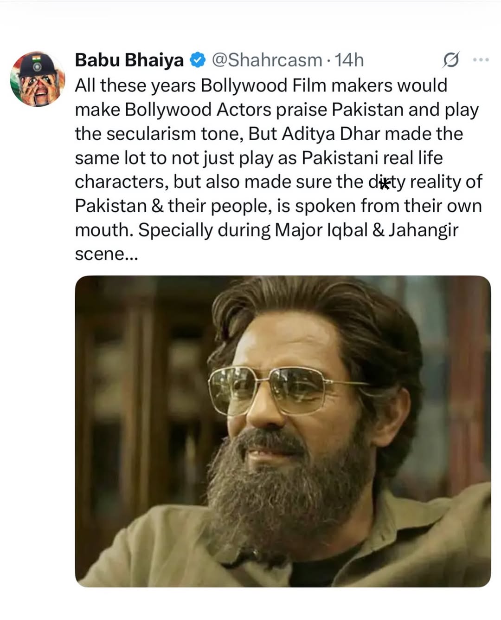This screenshot has width=501, height=620.
Task: Open Babu Bhaiya's profile avatar
Action: point(38,79)
